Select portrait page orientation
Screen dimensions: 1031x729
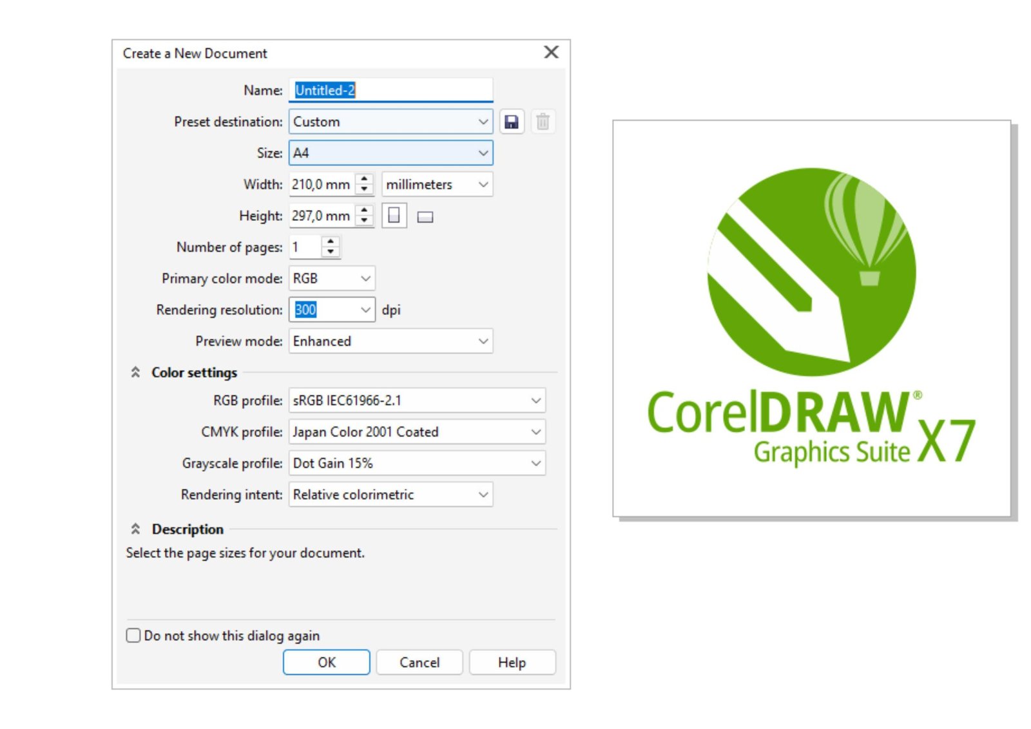(x=394, y=216)
